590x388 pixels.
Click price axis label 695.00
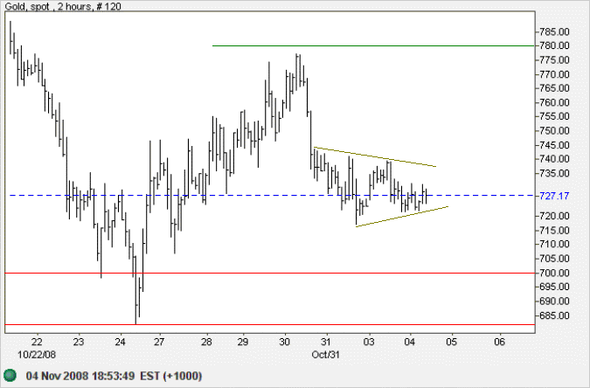tap(554, 287)
